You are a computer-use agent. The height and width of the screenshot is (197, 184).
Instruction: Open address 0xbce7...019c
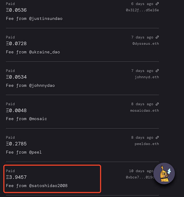click(x=140, y=177)
